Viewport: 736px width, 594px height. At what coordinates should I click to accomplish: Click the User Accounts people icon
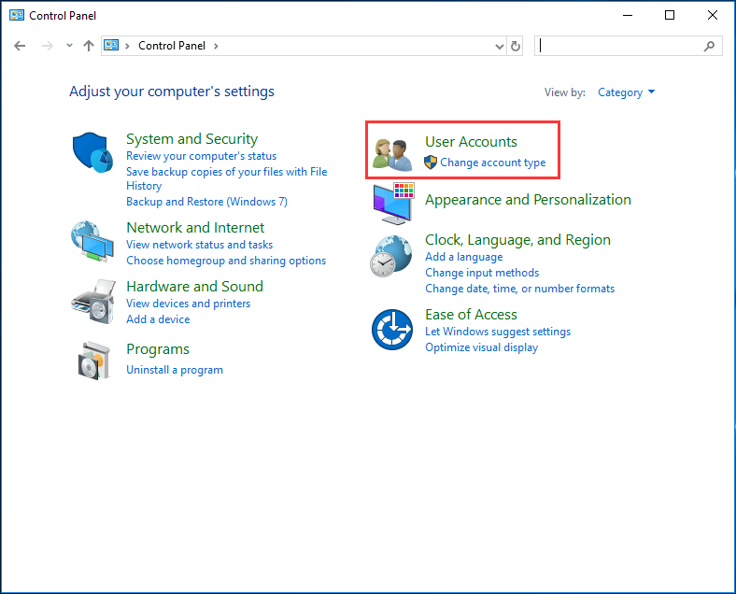[x=392, y=154]
